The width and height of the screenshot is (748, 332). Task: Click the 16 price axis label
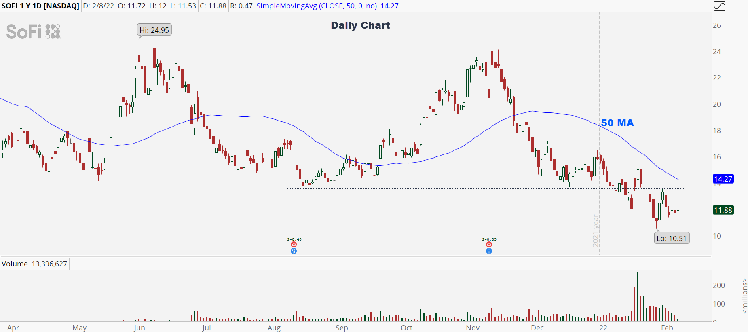[x=717, y=157]
